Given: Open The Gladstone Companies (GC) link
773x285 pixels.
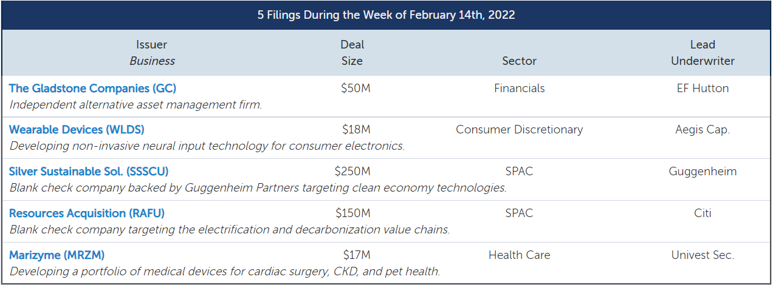Looking at the screenshot, I should [x=92, y=89].
